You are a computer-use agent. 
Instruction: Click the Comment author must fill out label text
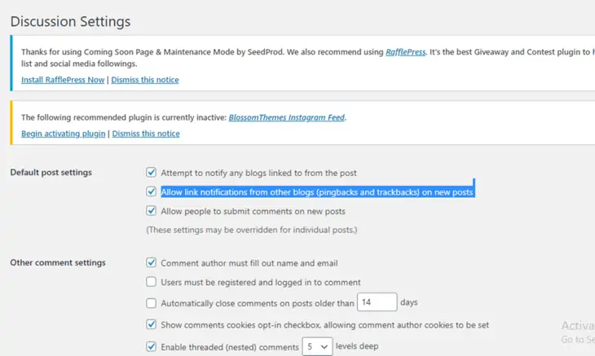[249, 263]
